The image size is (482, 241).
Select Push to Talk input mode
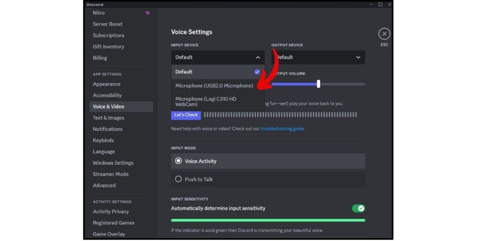(x=268, y=179)
